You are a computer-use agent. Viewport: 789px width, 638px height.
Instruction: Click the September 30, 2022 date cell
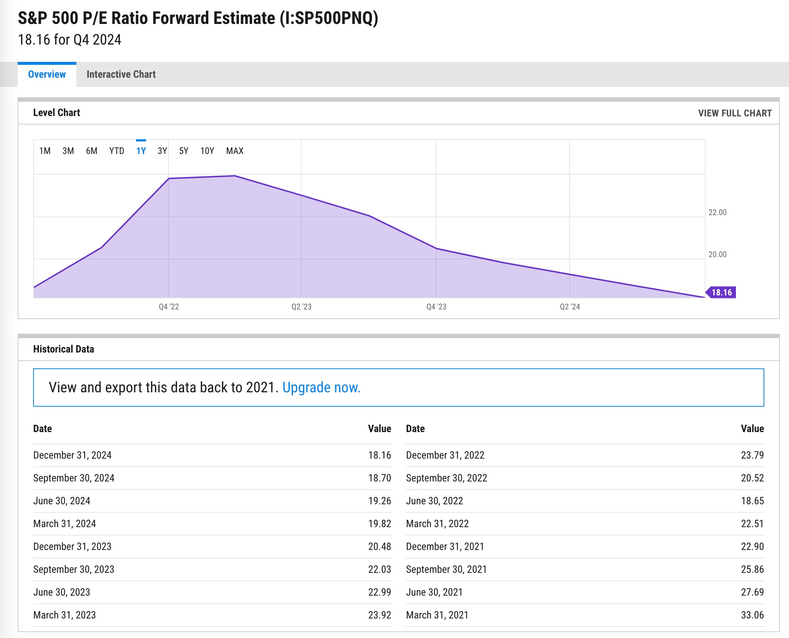[446, 478]
